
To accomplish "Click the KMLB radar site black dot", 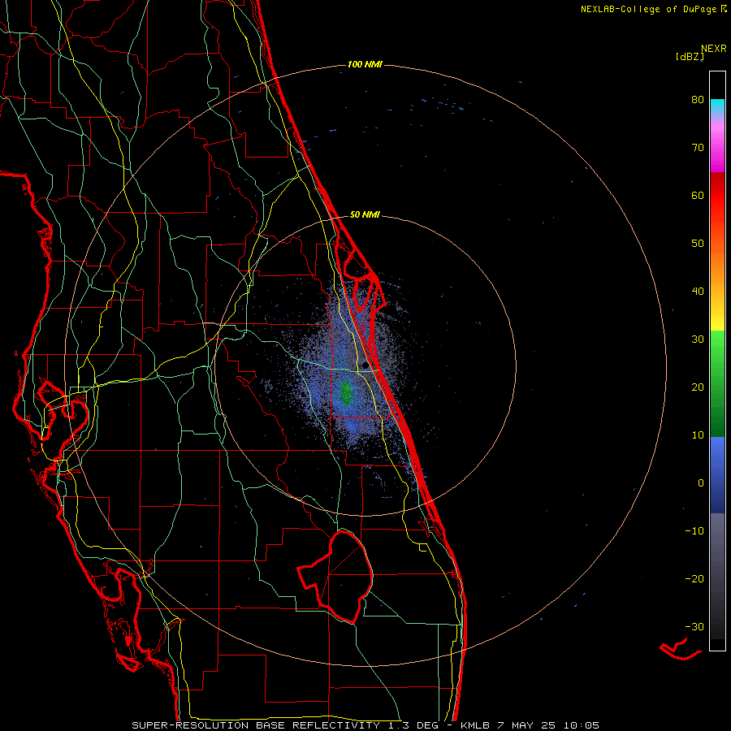I will [x=365, y=365].
